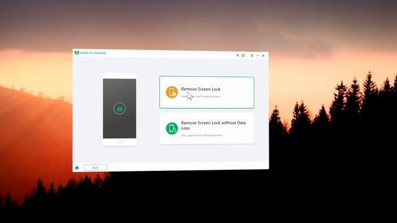Screen dimensions: 397x223
Task: Open the user account icon
Action: [238, 55]
